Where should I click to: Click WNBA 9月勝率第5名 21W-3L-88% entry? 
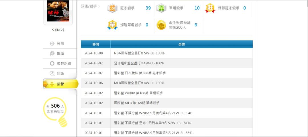[x=153, y=133]
